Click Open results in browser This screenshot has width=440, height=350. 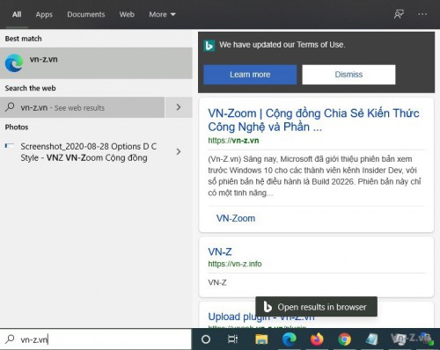tap(316, 307)
